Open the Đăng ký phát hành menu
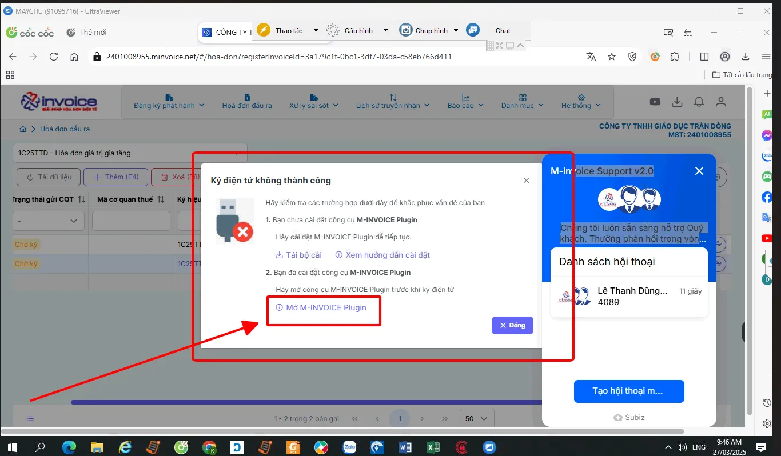This screenshot has width=781, height=456. (169, 102)
